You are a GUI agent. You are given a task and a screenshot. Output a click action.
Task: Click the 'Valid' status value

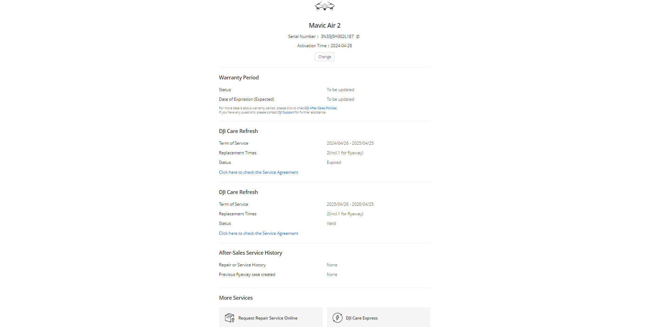click(x=331, y=223)
